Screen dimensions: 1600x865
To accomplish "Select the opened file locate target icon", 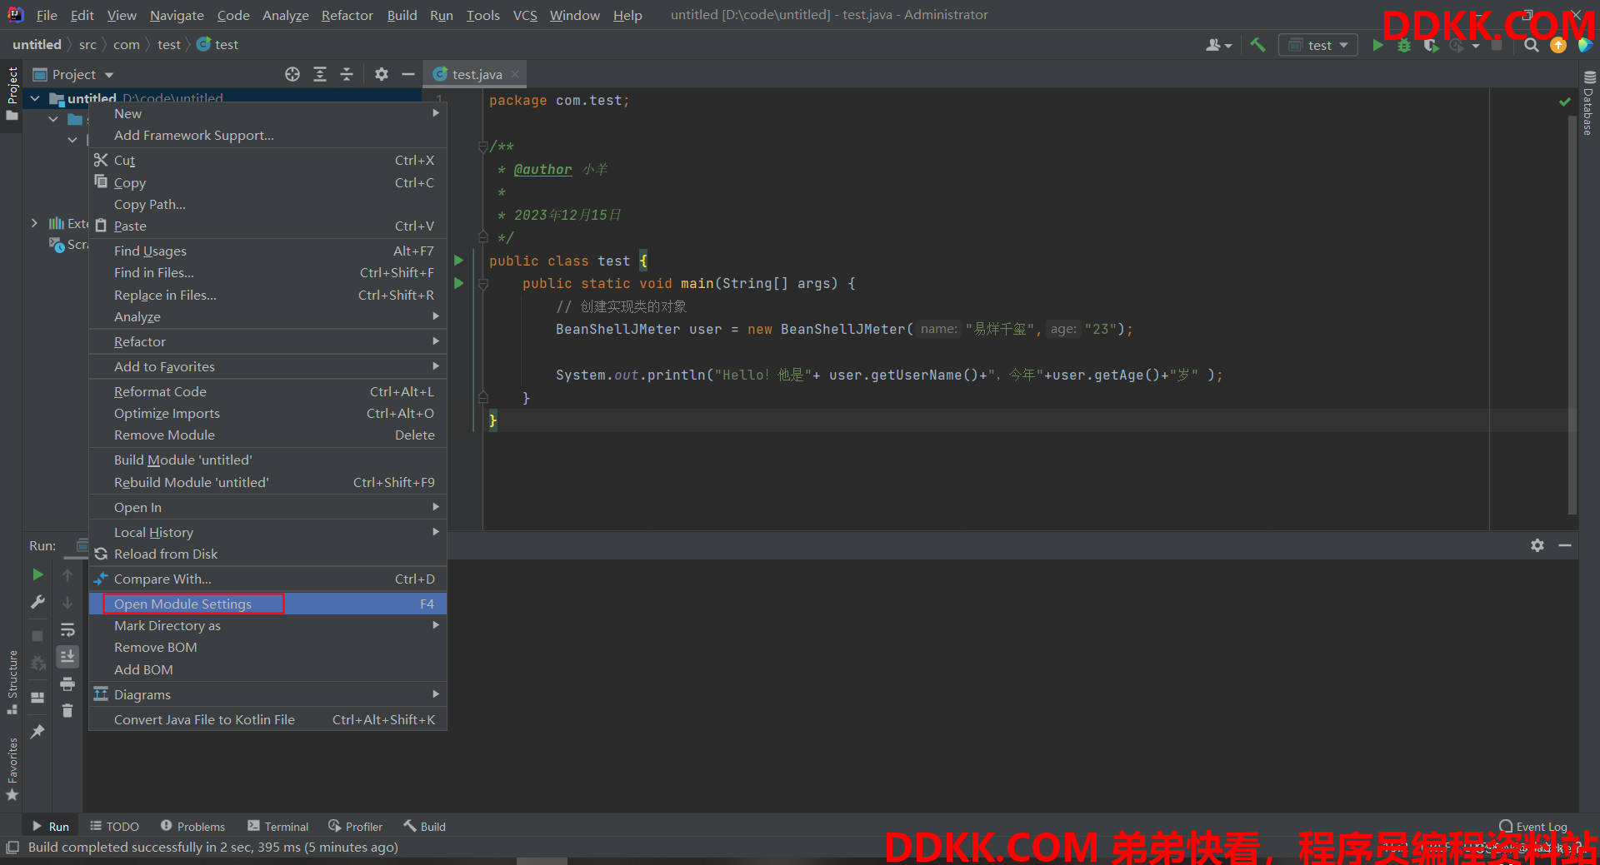I will [292, 74].
